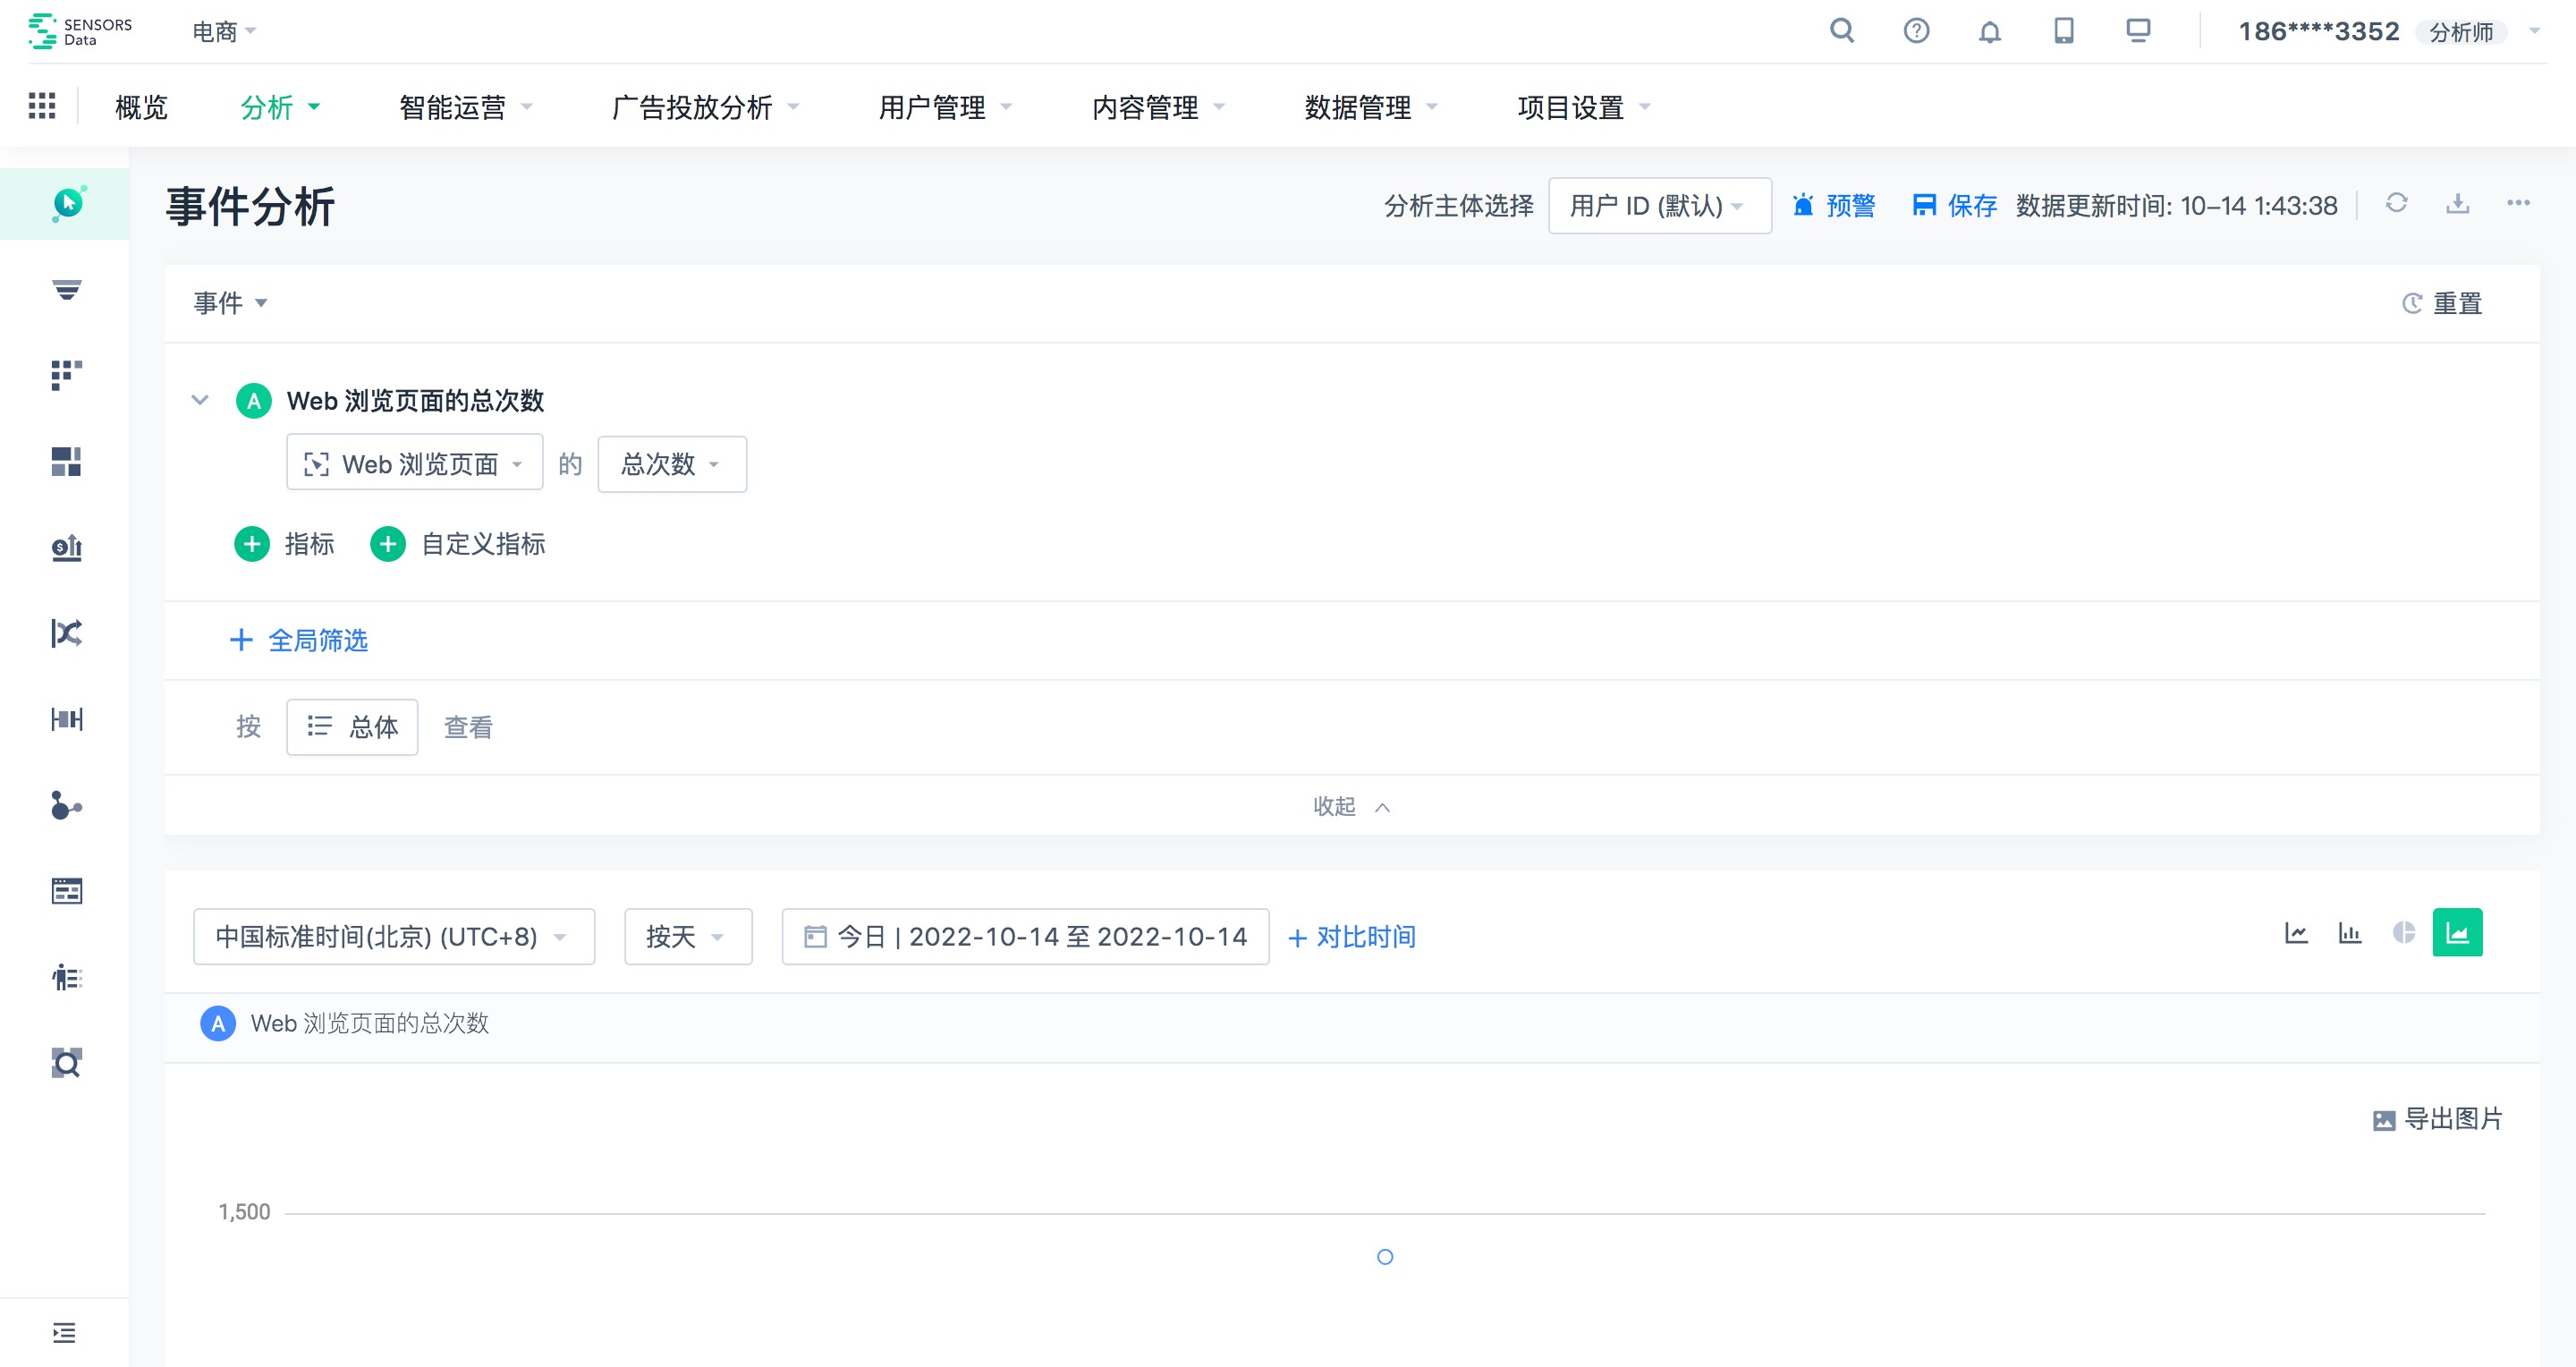Toggle the Web 浏览页面的总次数 legend series
This screenshot has width=2576, height=1367.
pyautogui.click(x=345, y=1023)
